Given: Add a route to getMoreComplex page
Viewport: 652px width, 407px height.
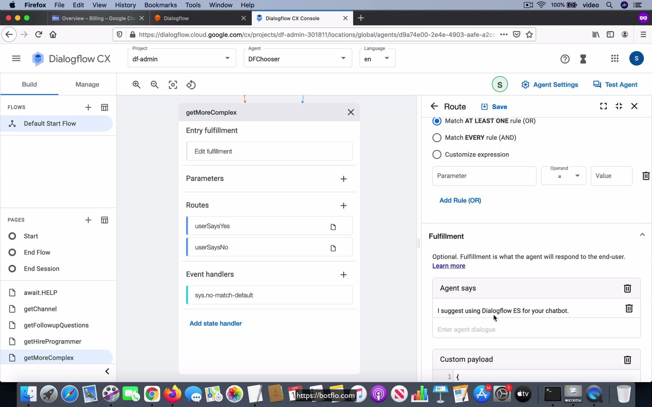Looking at the screenshot, I should (x=344, y=206).
